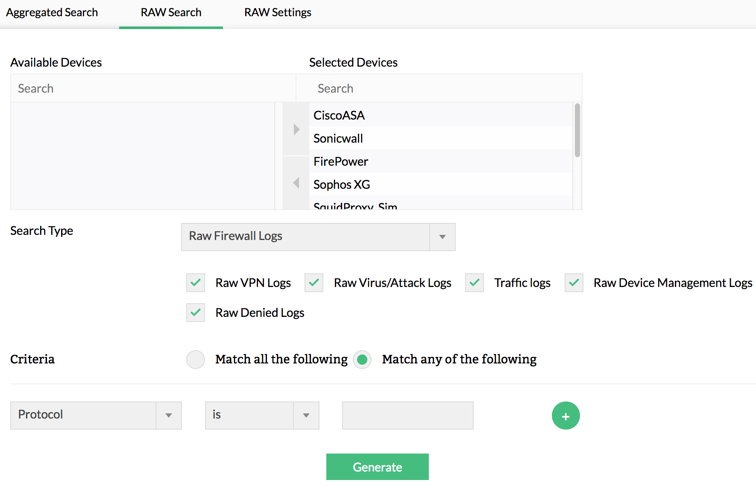
Task: Click the Generate button
Action: point(377,466)
